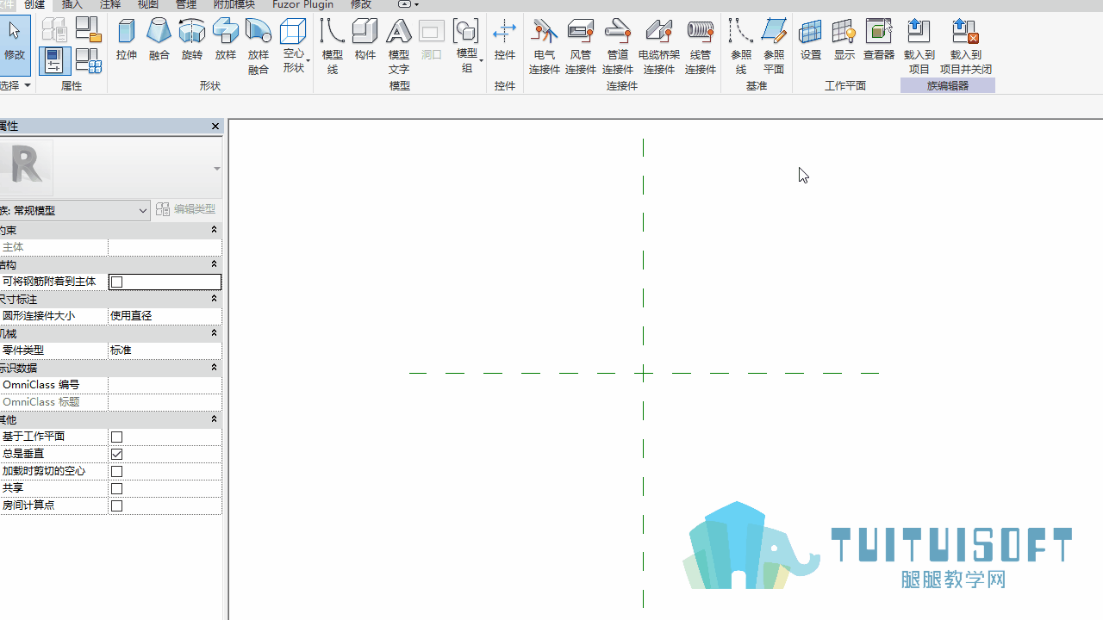This screenshot has height=620, width=1103.
Task: Add a 风管连接件 duct connector
Action: (581, 46)
